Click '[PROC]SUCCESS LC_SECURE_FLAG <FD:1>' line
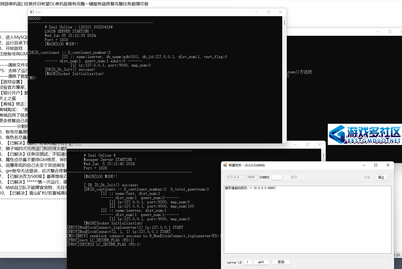Image resolution: width=402 pixels, height=269 pixels. (x=104, y=244)
